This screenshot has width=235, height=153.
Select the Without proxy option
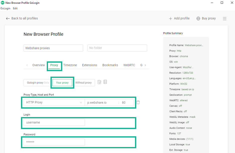84,82
